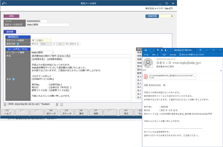The image size is (223, 147).
Task: Open the ファイル menu in the email window
Action: (146, 54)
